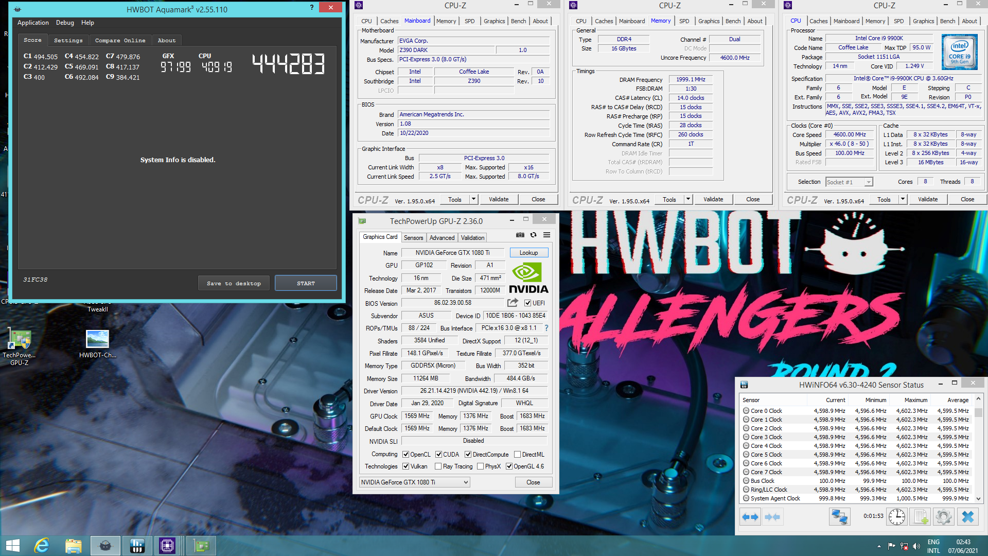Screen dimensions: 988x556
Task: Open HWiNFO sensor settings gear
Action: coord(944,517)
